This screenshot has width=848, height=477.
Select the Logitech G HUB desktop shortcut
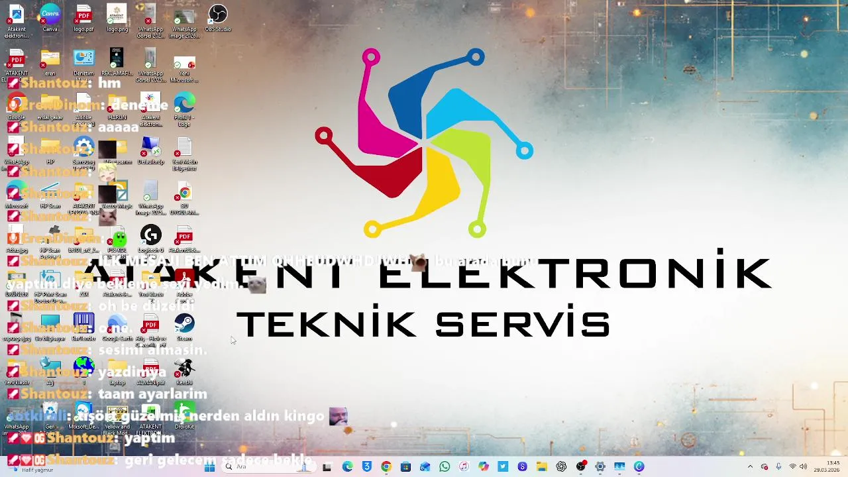[x=150, y=239]
